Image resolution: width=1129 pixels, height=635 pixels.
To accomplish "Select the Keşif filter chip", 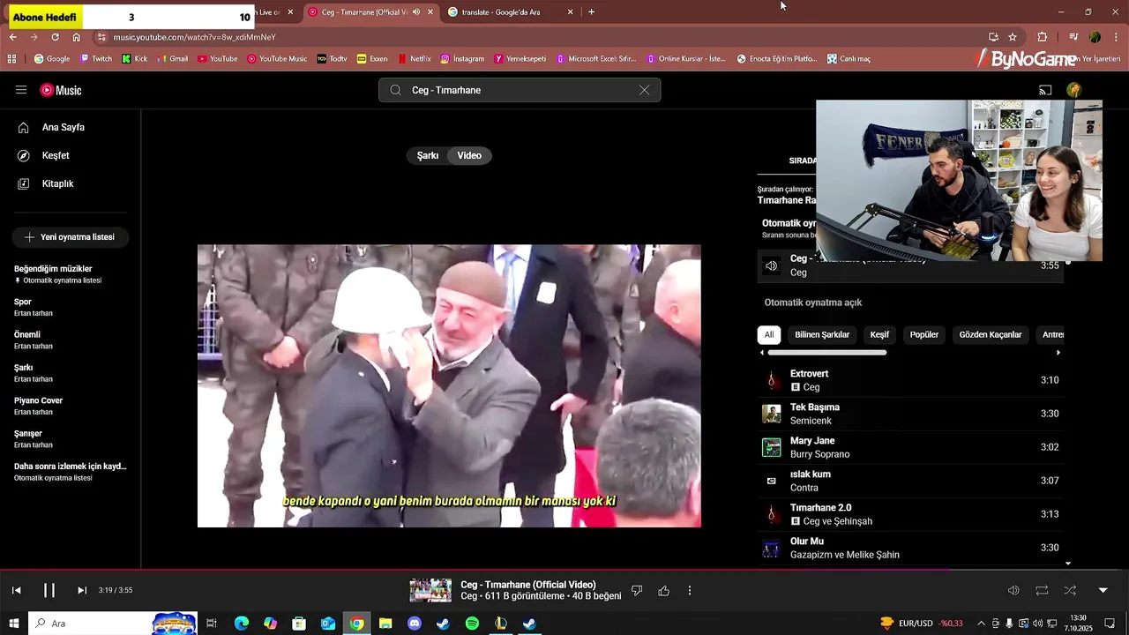I will (879, 335).
